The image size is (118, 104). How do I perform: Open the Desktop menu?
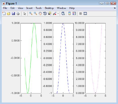point(49,8)
